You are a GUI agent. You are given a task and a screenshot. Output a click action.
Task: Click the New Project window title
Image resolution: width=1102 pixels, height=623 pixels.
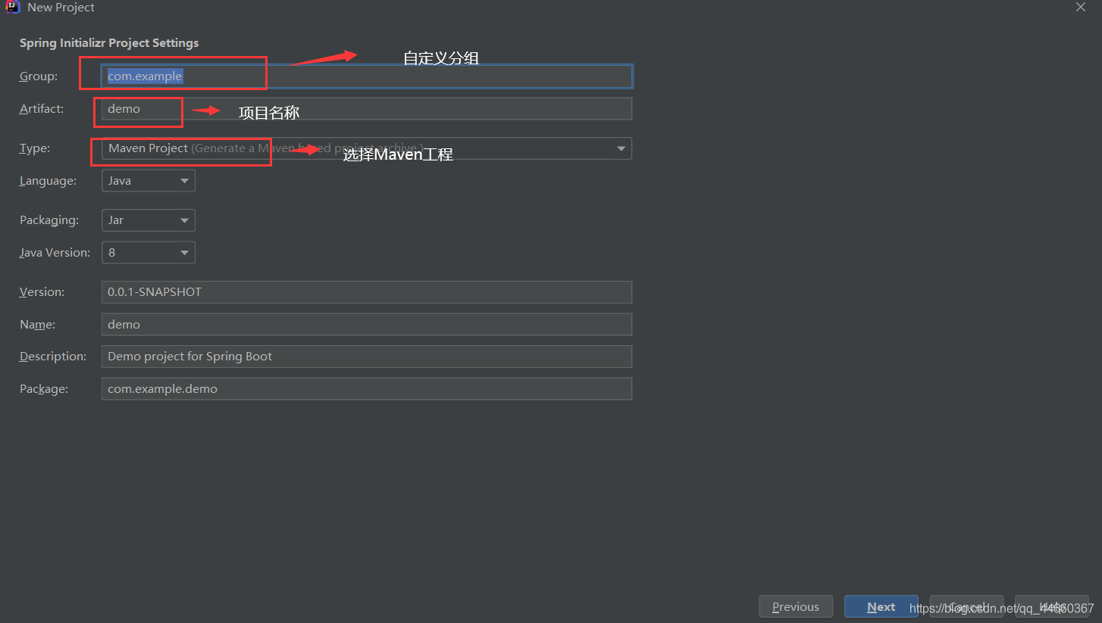pyautogui.click(x=61, y=8)
